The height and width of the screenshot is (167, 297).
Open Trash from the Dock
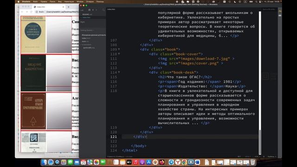tap(252, 162)
